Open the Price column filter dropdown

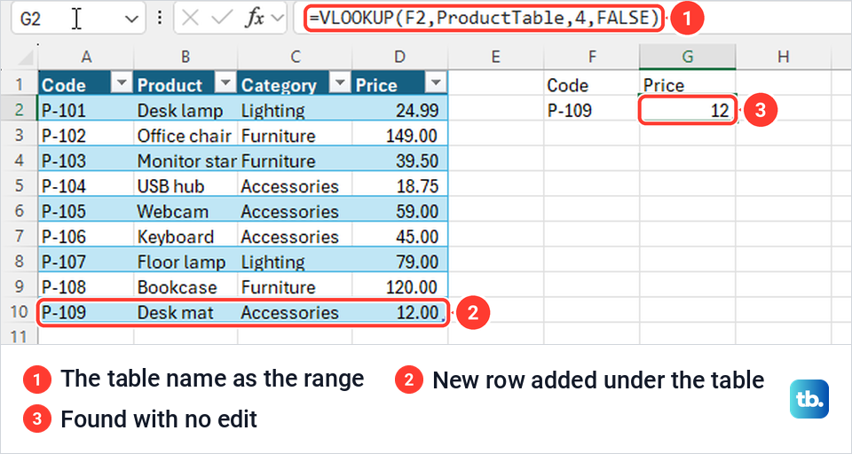coord(436,83)
